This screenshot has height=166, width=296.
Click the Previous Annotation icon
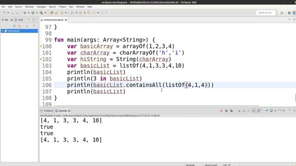(x=80, y=13)
